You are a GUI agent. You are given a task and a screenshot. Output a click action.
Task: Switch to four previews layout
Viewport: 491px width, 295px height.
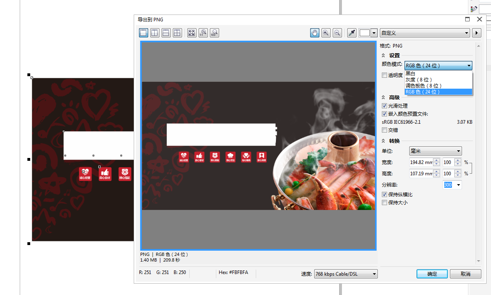(177, 33)
